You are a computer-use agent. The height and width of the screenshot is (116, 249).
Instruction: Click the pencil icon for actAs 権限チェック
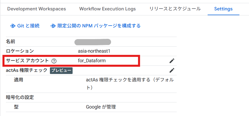coord(172,70)
